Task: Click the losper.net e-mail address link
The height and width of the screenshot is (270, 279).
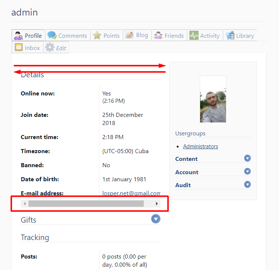Action: pyautogui.click(x=131, y=193)
